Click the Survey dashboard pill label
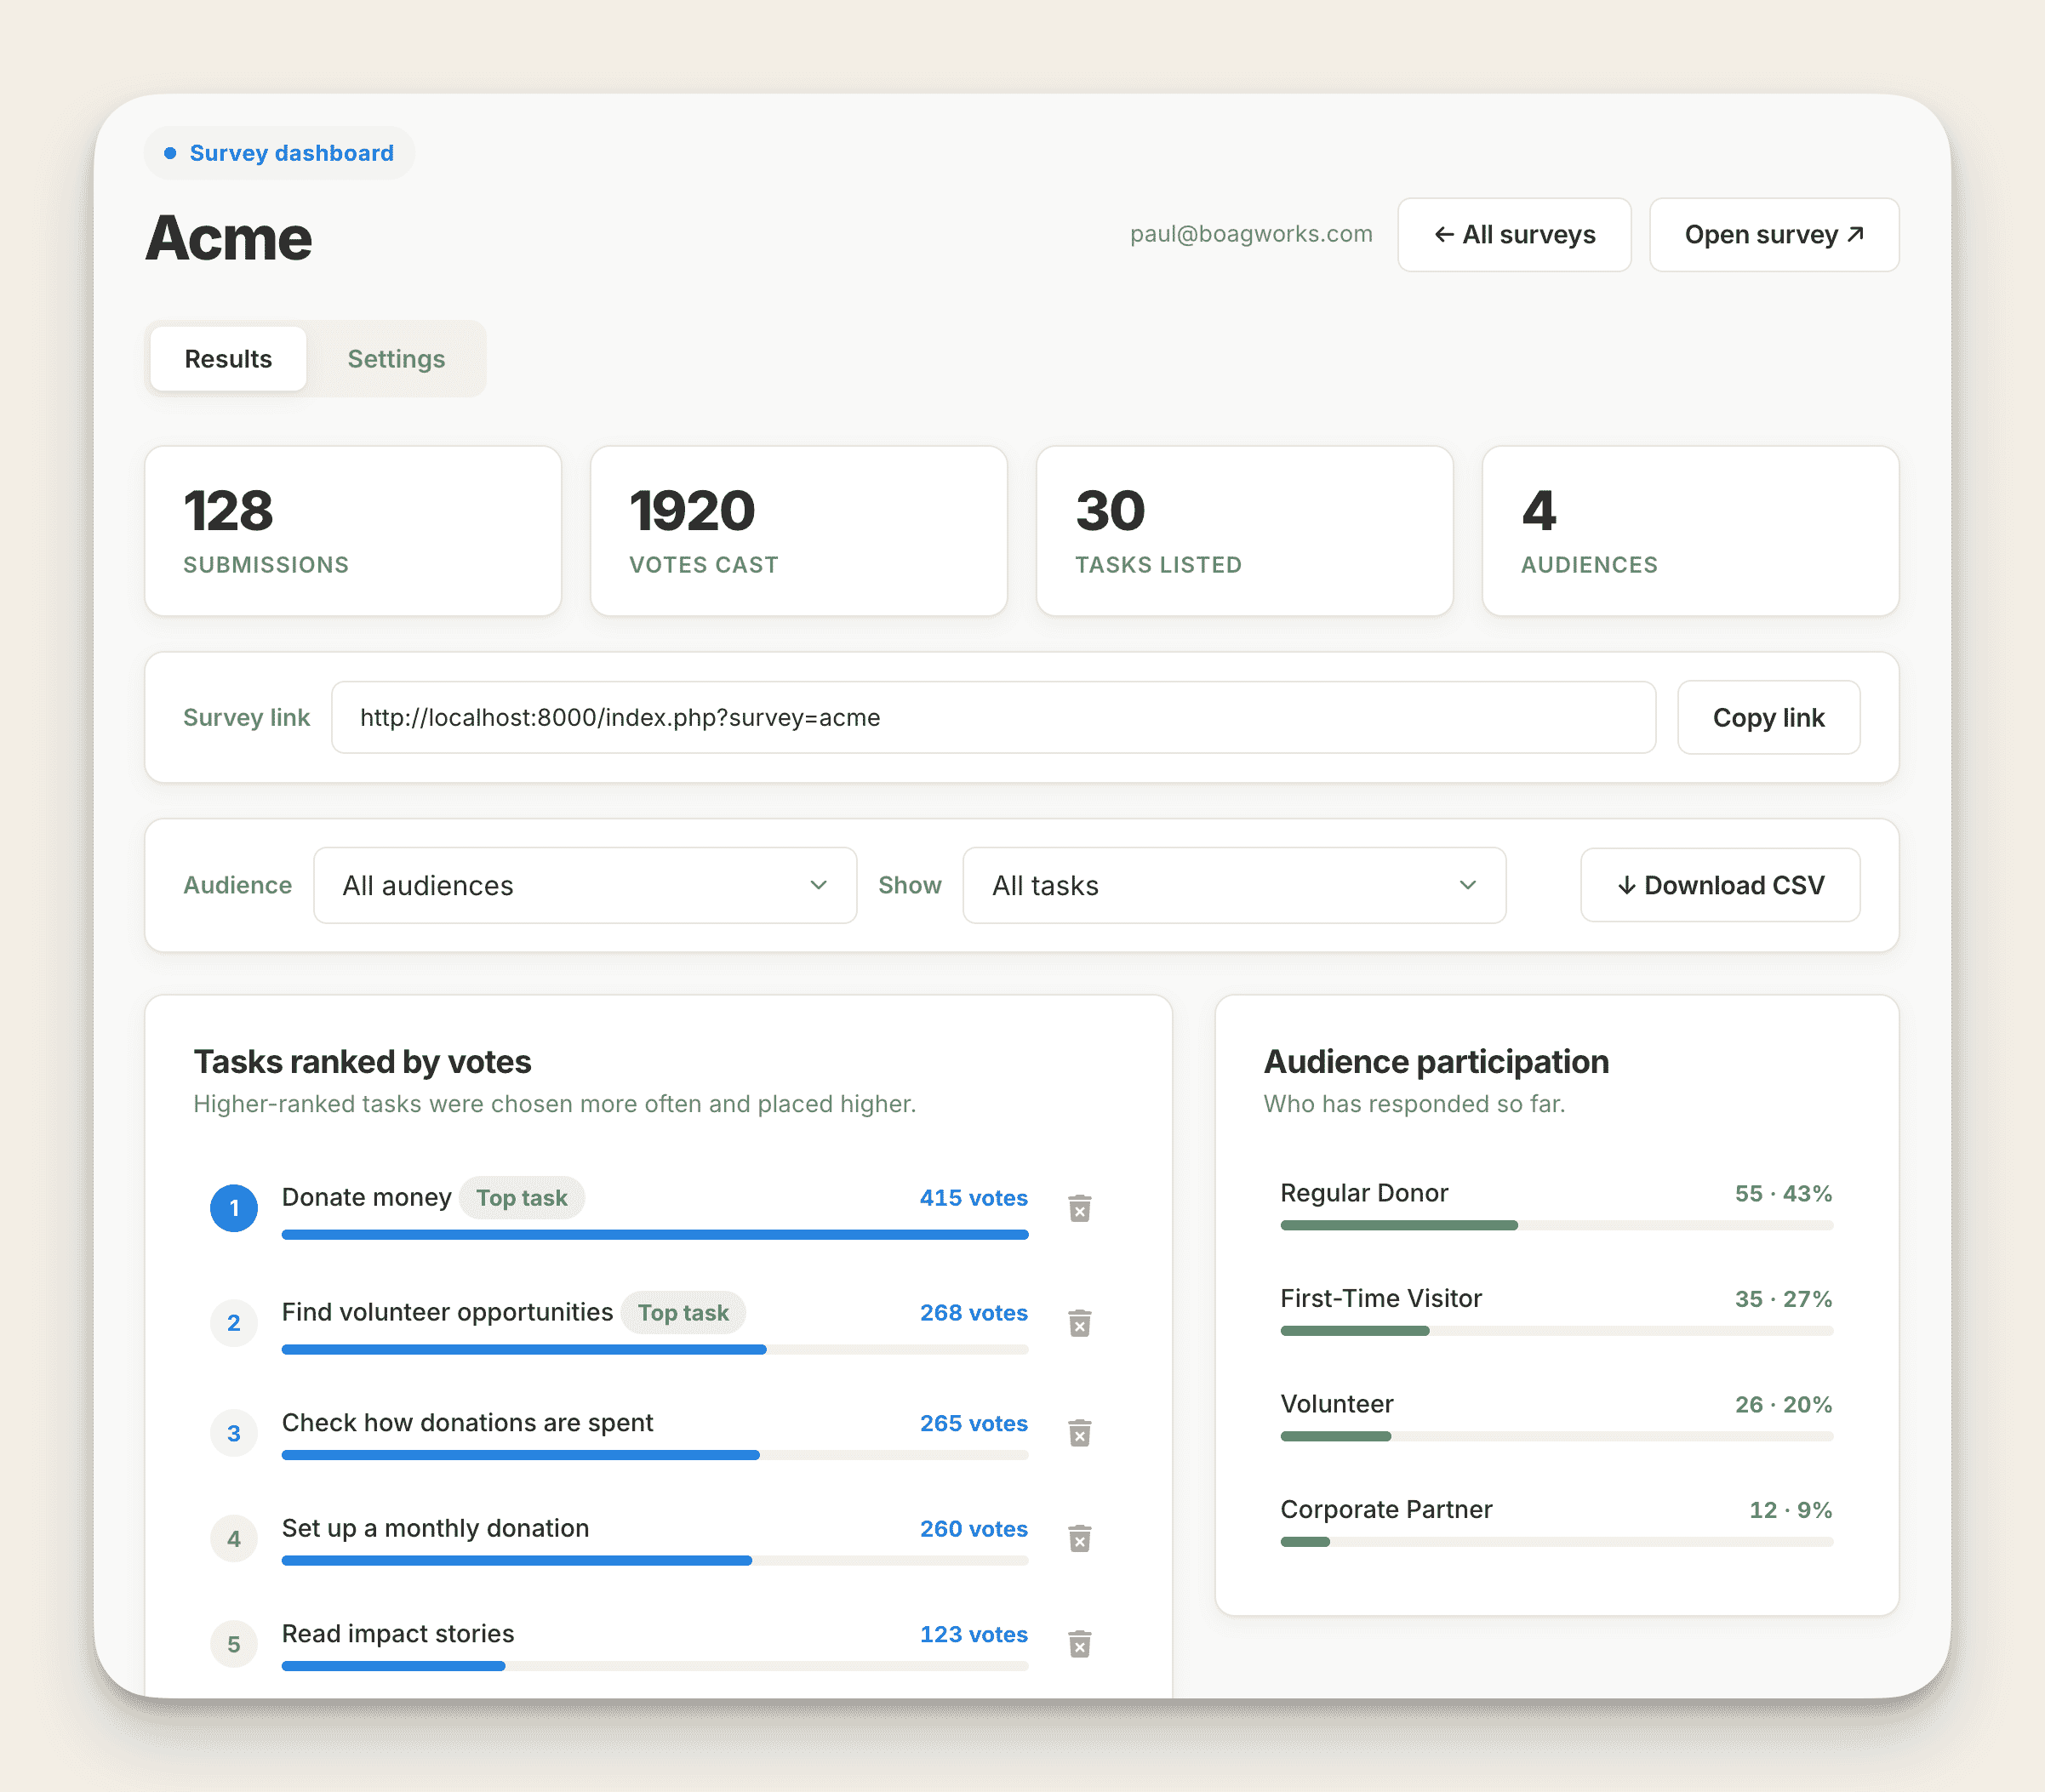This screenshot has width=2045, height=1792. point(279,153)
